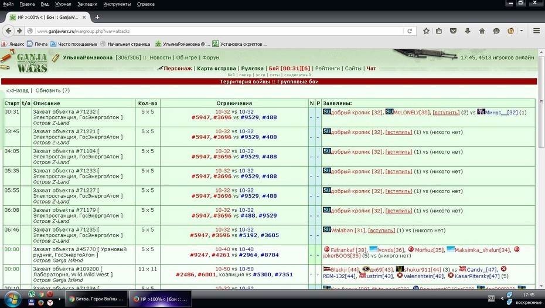Open the Справка menu
The width and height of the screenshot is (545, 308).
pyautogui.click(x=145, y=4)
